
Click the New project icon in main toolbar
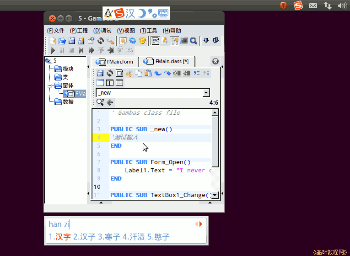53,41
